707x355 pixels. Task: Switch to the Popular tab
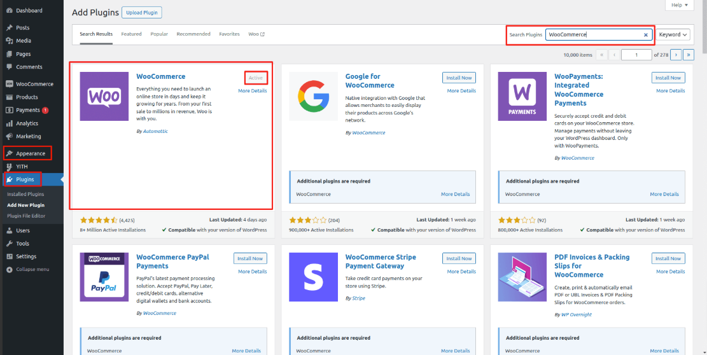pyautogui.click(x=159, y=34)
